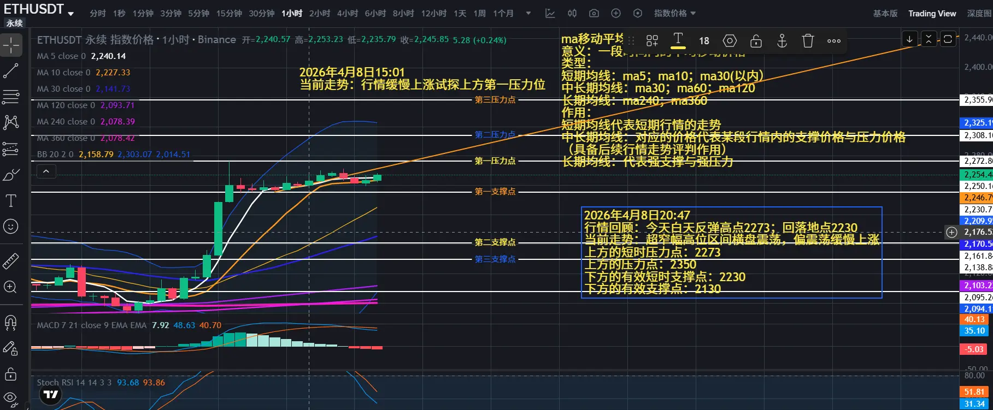Click the TradingView logo
This screenshot has height=410, width=993.
(x=51, y=395)
